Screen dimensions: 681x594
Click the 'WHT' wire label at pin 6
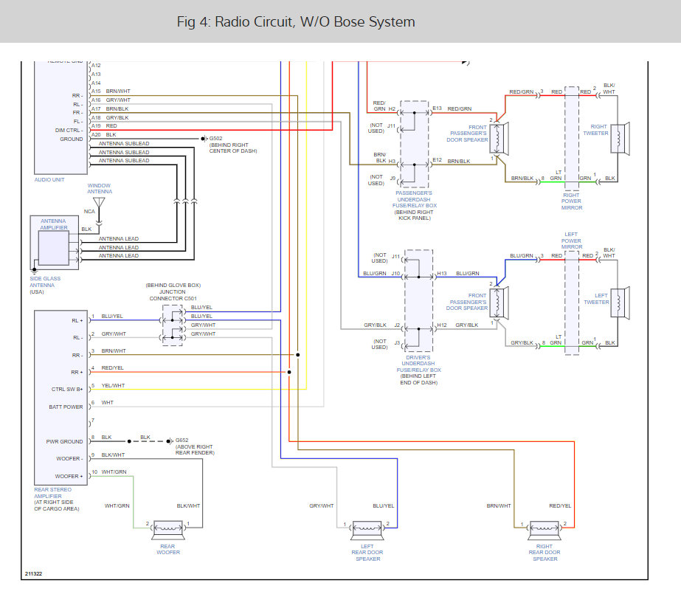pos(107,403)
